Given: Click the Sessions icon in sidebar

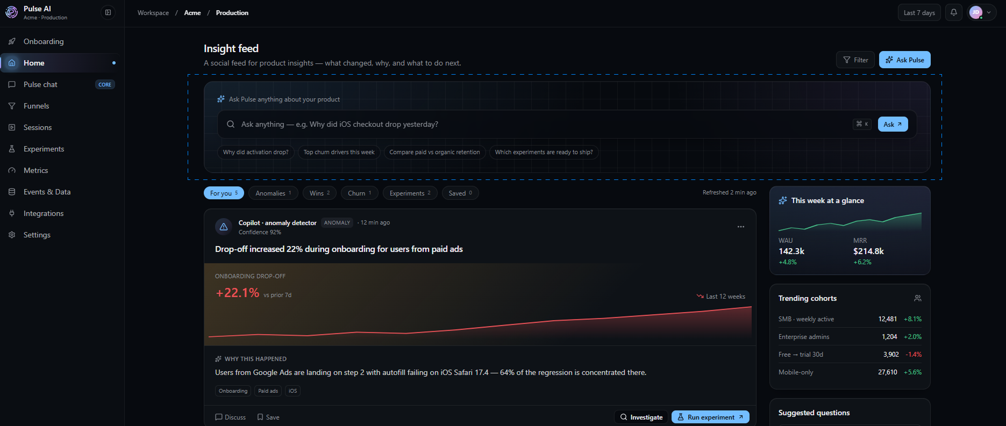Looking at the screenshot, I should pyautogui.click(x=12, y=127).
